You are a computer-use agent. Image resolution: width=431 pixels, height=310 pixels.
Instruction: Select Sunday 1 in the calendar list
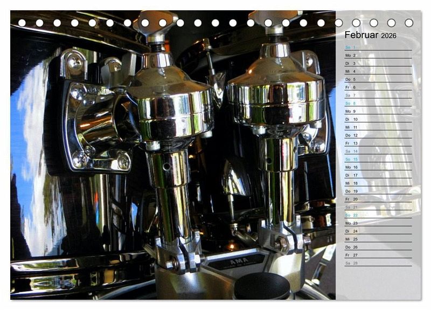point(351,47)
